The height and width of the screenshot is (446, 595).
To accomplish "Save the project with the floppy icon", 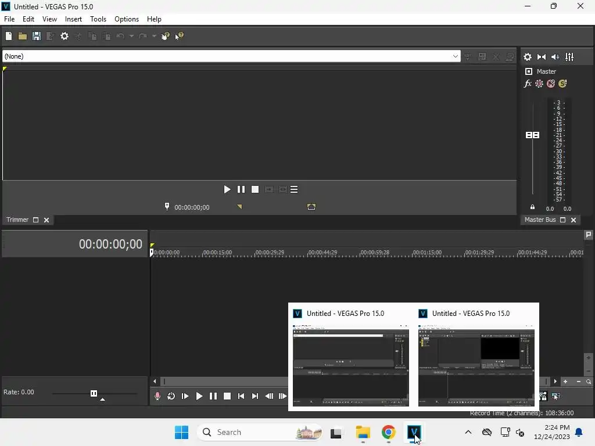I will (37, 36).
